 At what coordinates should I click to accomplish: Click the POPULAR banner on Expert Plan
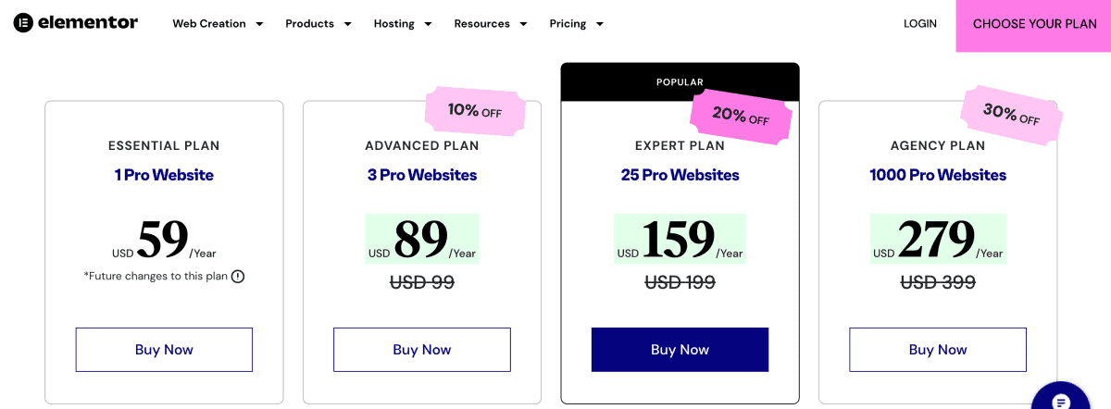[680, 82]
